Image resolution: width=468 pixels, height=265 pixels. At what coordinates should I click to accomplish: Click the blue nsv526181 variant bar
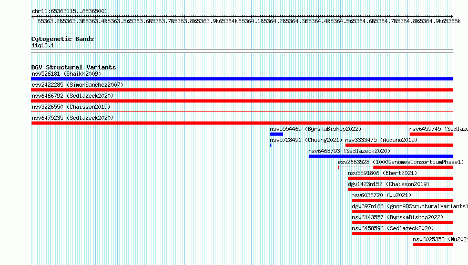pyautogui.click(x=242, y=79)
